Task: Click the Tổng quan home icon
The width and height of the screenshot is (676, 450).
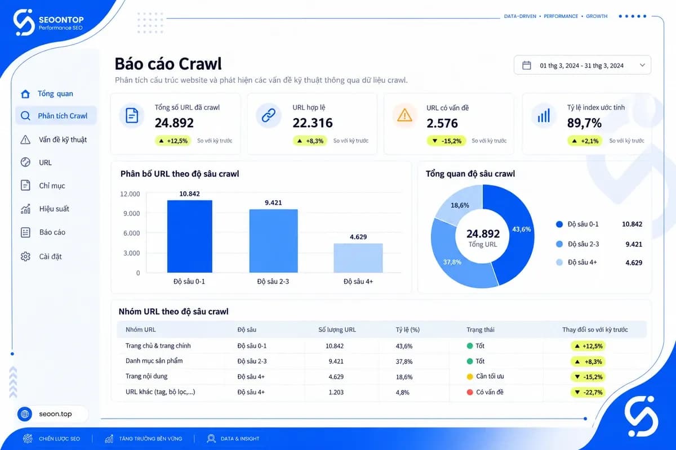Action: point(25,94)
